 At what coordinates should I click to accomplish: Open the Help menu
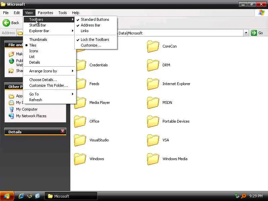coord(76,13)
